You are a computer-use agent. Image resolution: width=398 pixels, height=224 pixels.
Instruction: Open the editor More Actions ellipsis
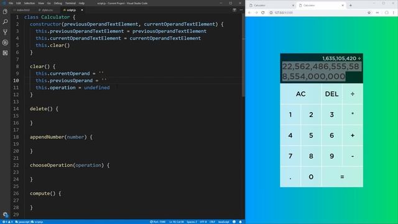tap(241, 10)
